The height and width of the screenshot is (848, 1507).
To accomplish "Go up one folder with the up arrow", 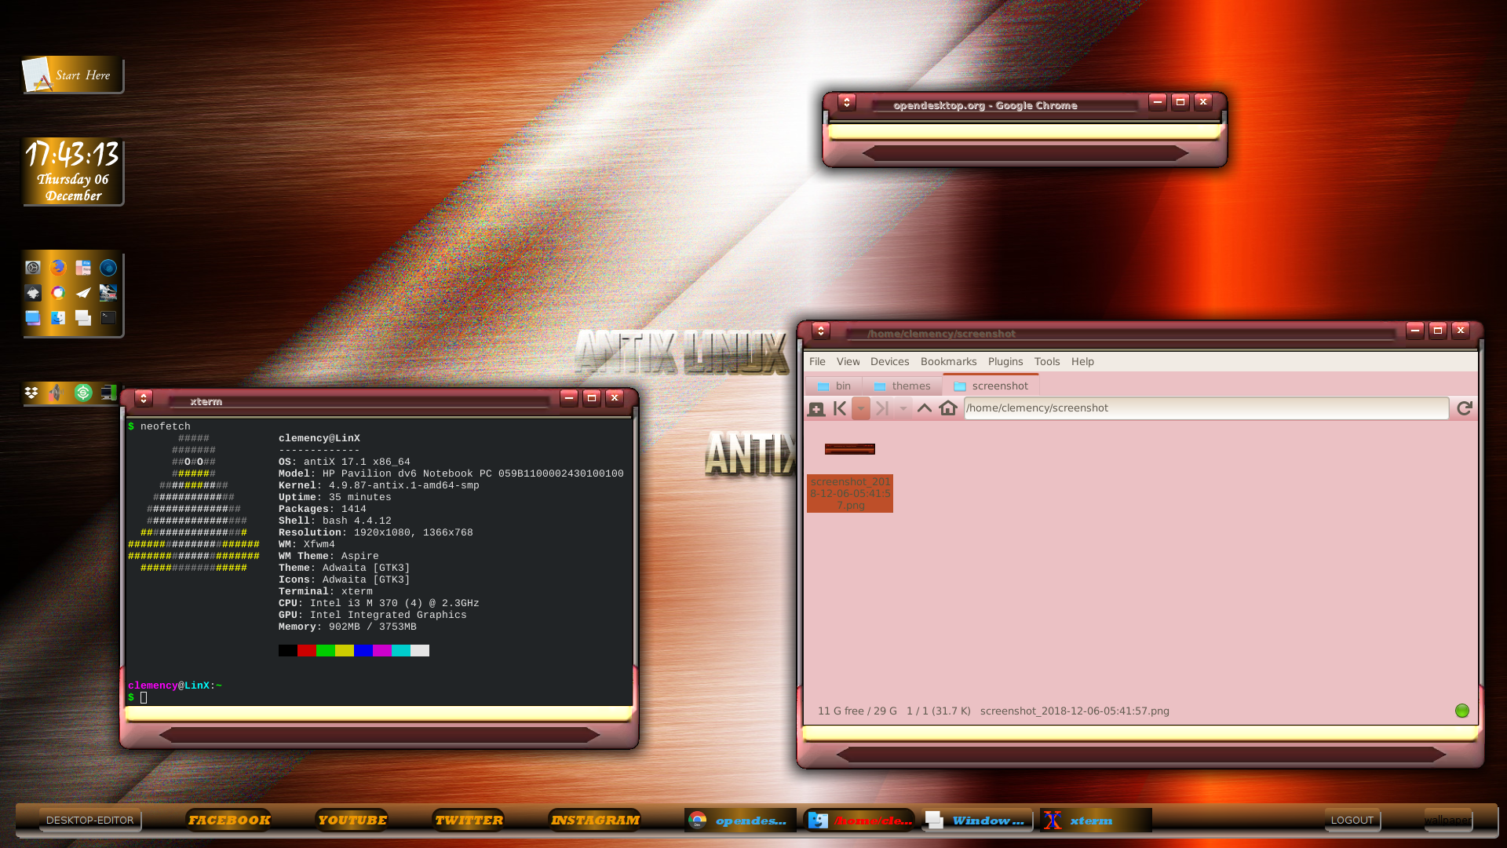I will (x=925, y=408).
